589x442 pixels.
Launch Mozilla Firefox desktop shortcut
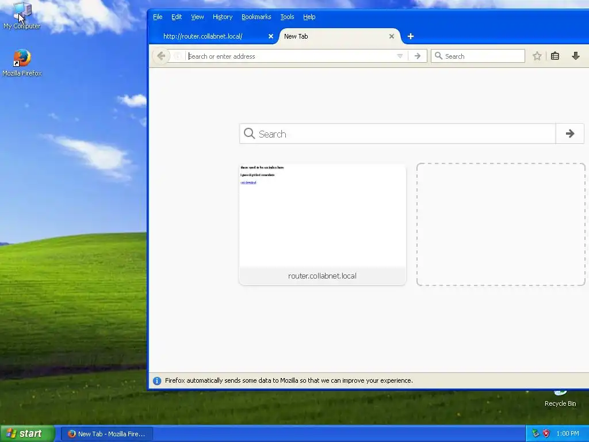[x=22, y=63]
